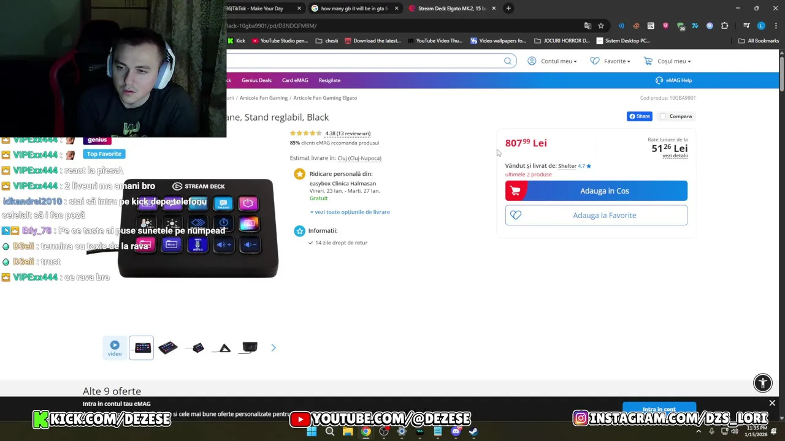Play the product video thumbnail
Screen dimensions: 785x441
coord(115,348)
